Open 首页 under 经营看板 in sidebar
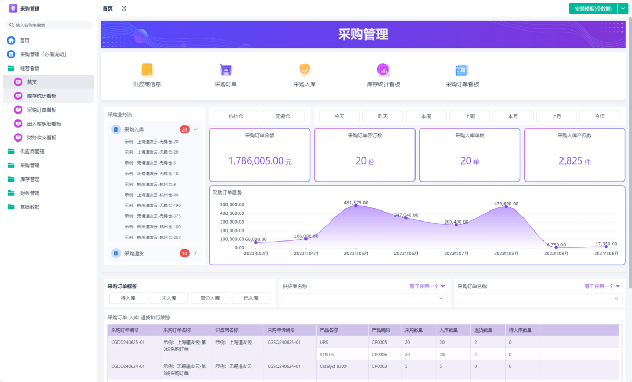Viewport: 632px width, 382px height. (48, 82)
